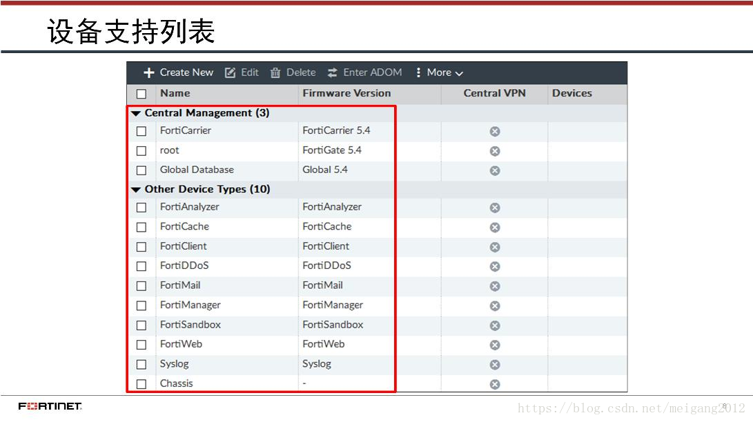The width and height of the screenshot is (753, 422).
Task: Click Central VPN status icon for FortiSandbox
Action: pos(495,325)
